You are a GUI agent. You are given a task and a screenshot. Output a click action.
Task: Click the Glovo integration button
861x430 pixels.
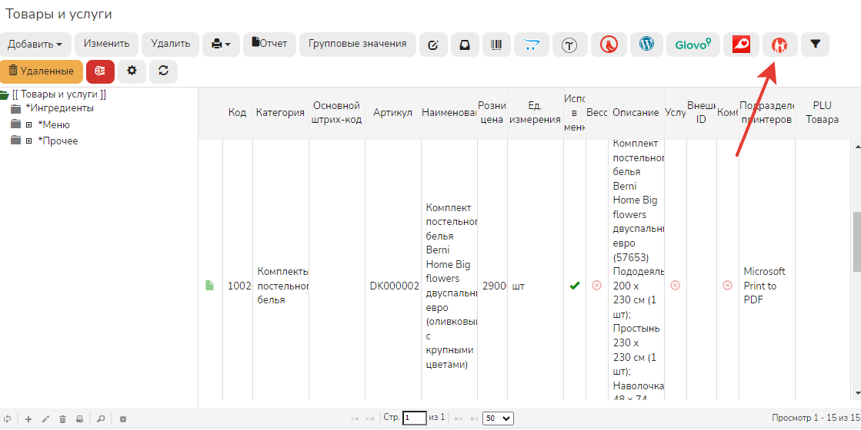tap(692, 45)
